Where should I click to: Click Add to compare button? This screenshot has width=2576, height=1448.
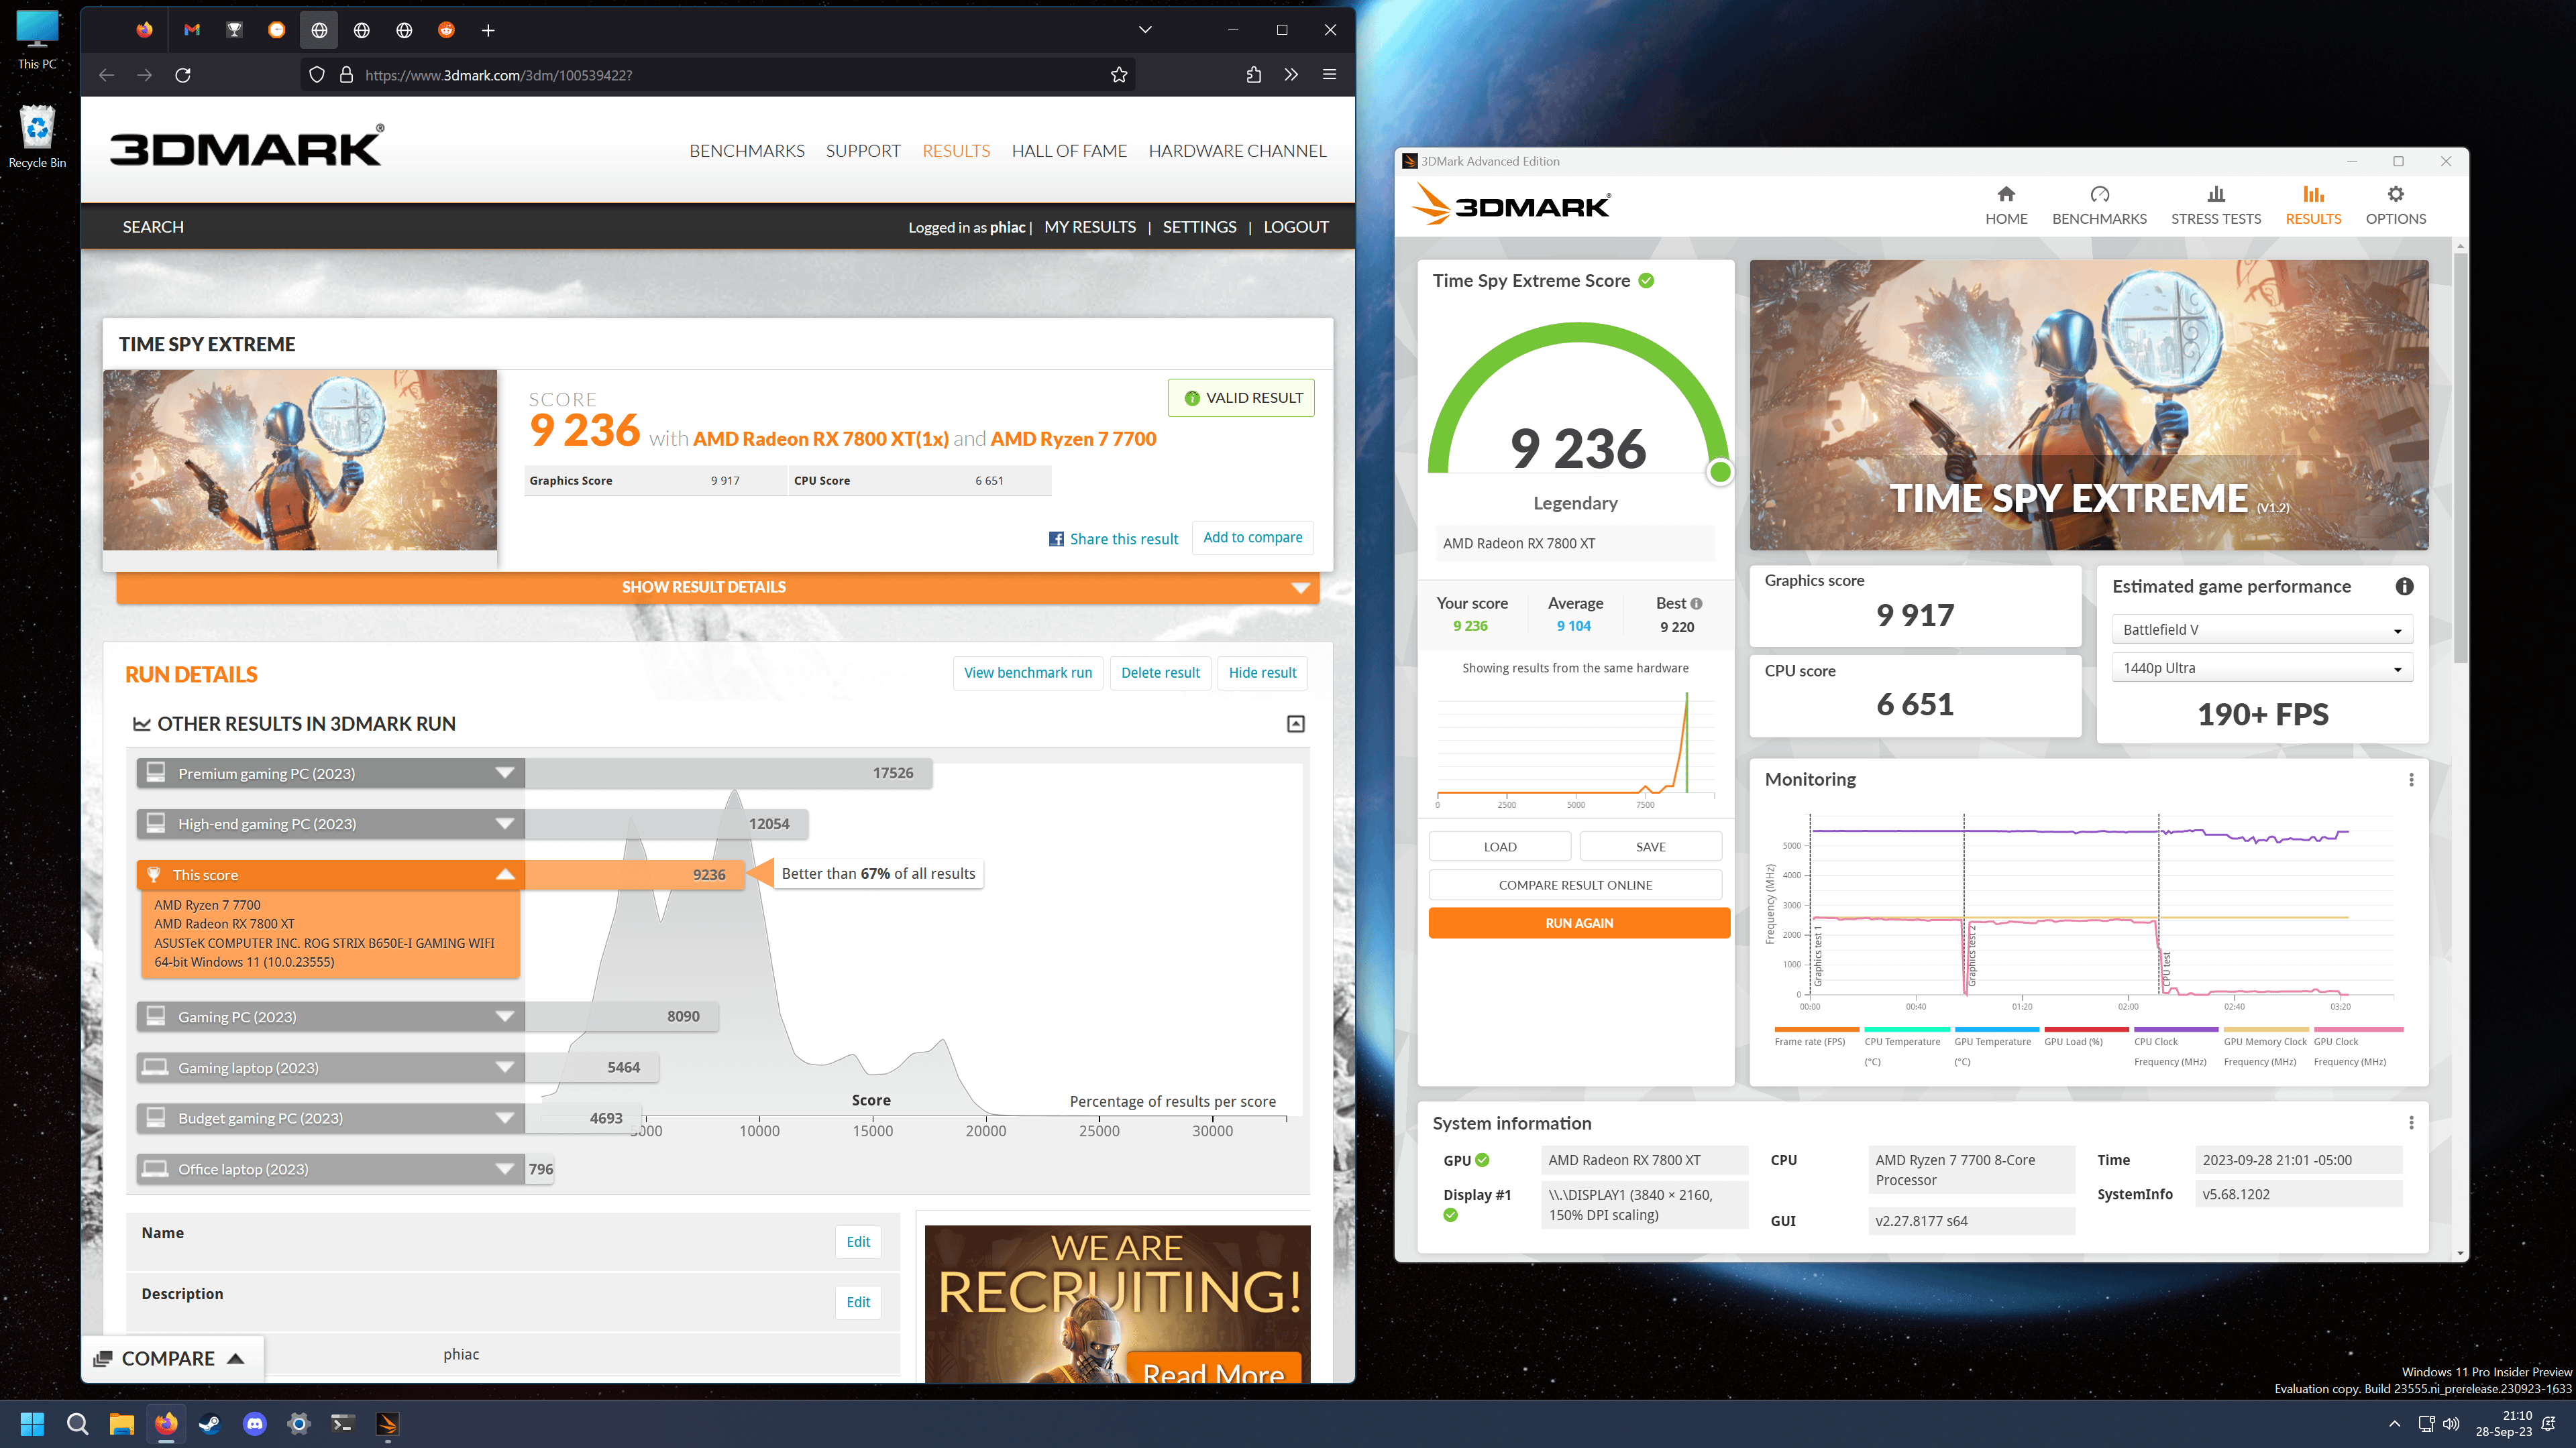point(1252,538)
